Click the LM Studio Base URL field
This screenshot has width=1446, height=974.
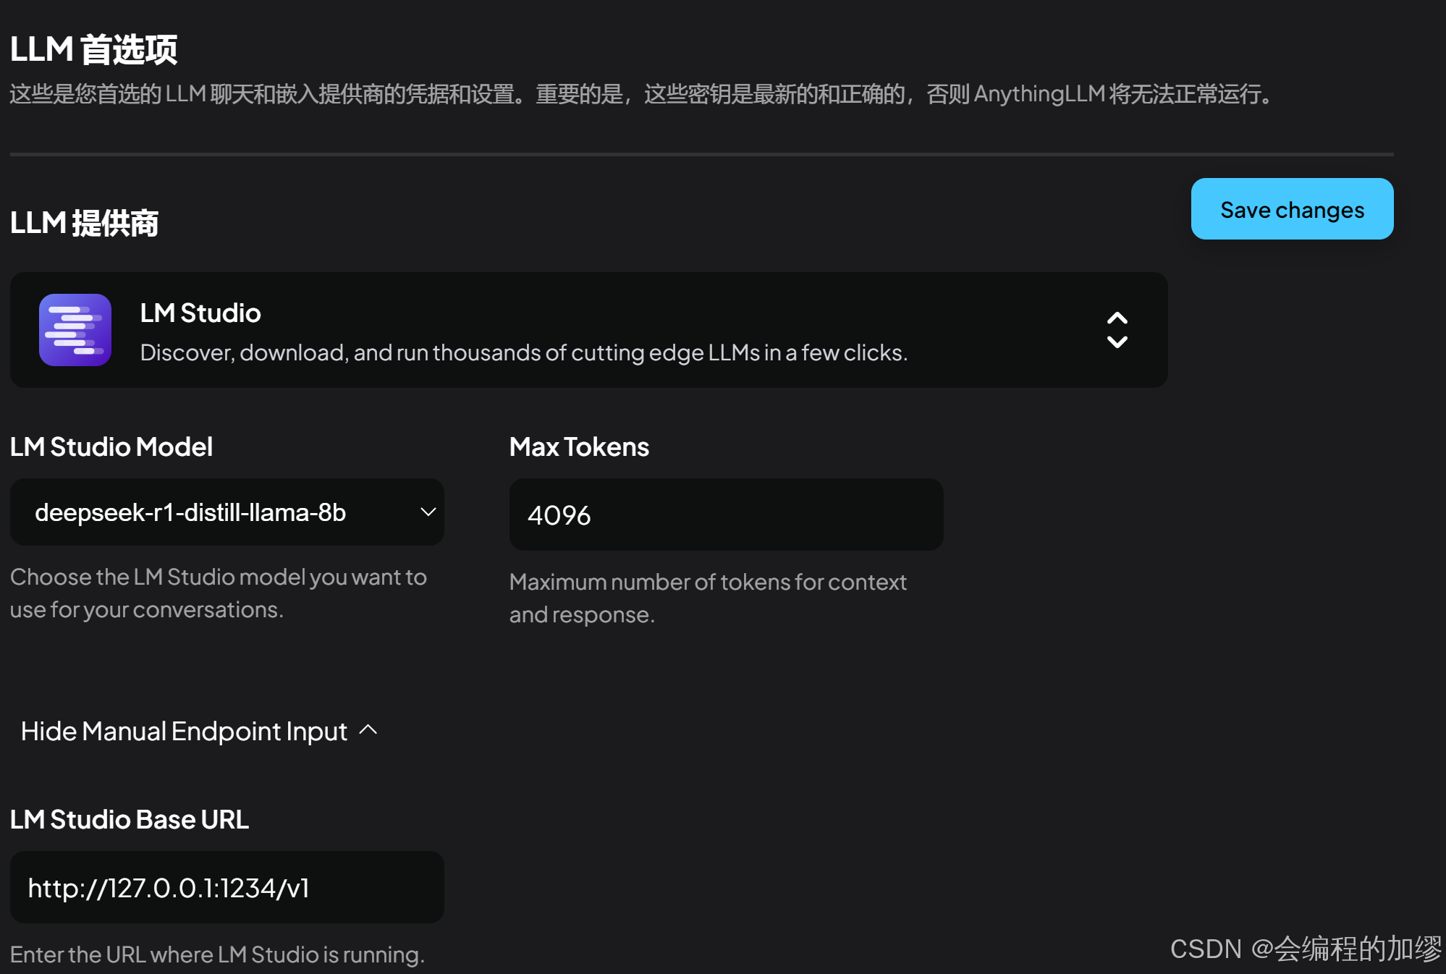pos(226,887)
